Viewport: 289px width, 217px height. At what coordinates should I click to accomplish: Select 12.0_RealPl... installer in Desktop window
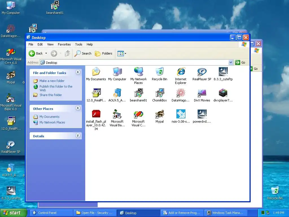96,95
